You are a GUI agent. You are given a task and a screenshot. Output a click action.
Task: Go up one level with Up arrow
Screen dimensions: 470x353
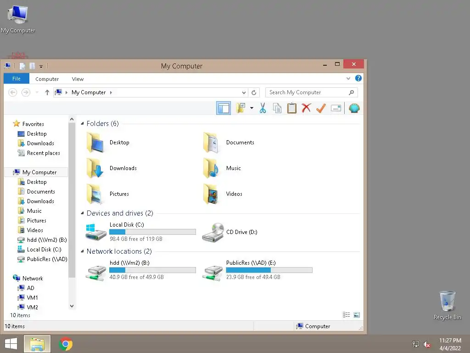click(x=47, y=92)
